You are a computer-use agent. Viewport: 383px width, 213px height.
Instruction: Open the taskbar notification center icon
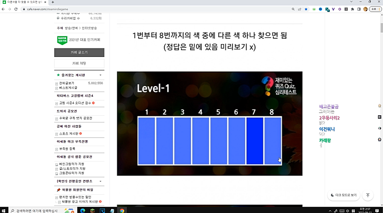(x=377, y=211)
